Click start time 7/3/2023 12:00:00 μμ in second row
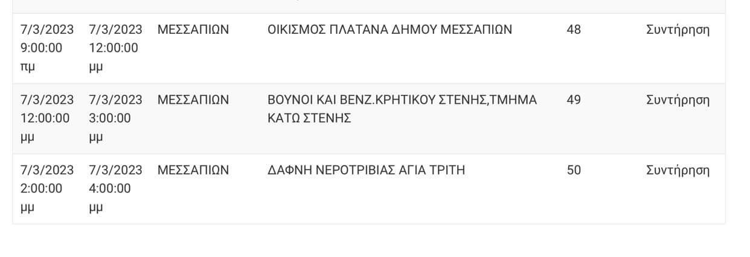 tap(47, 118)
